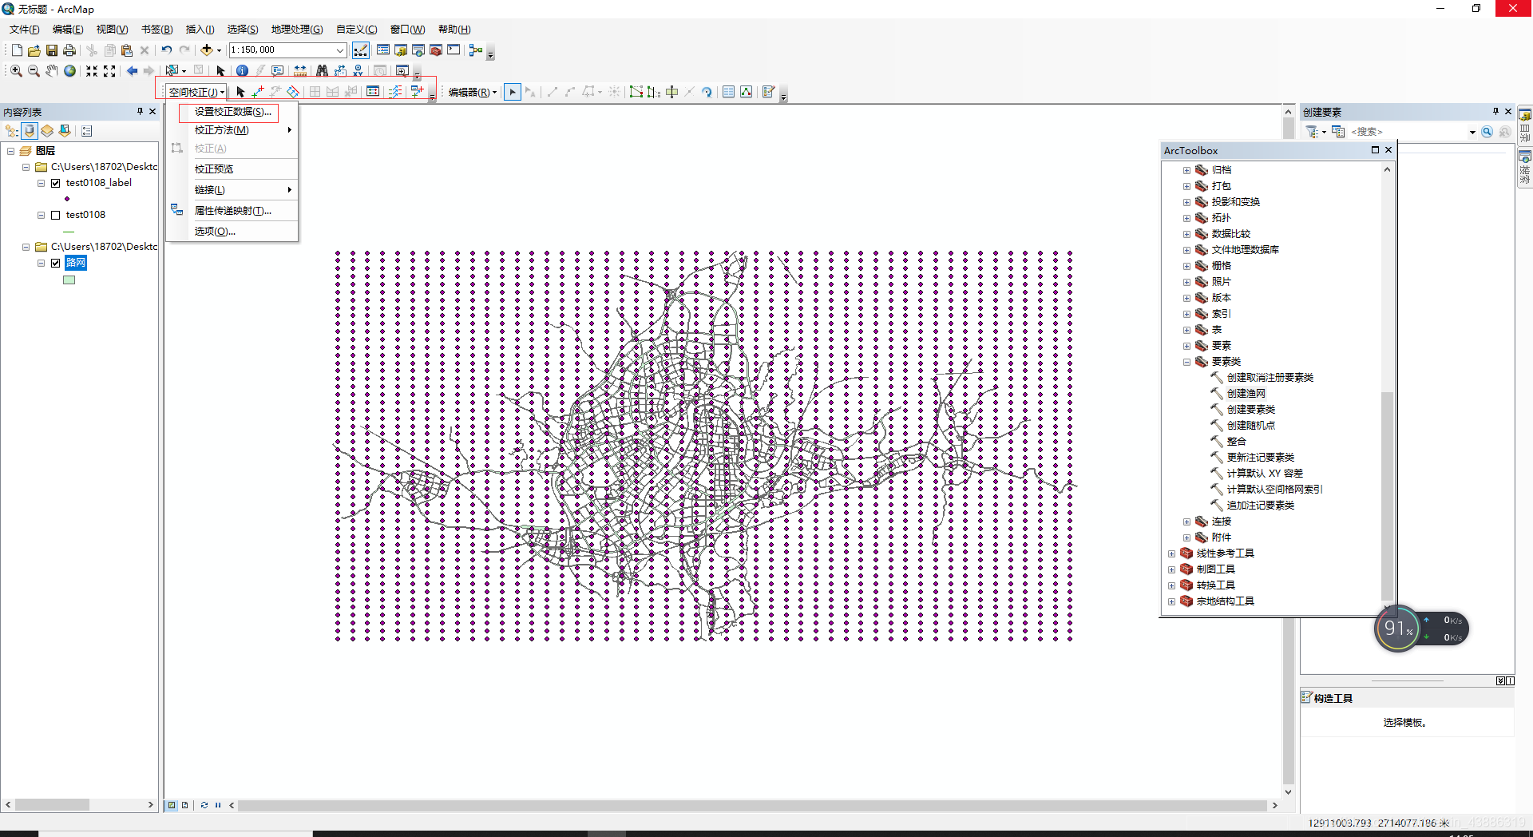Click the Find binoculars icon

click(322, 71)
